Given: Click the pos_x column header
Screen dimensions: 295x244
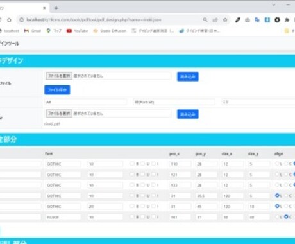Looking at the screenshot, I should (x=174, y=153).
